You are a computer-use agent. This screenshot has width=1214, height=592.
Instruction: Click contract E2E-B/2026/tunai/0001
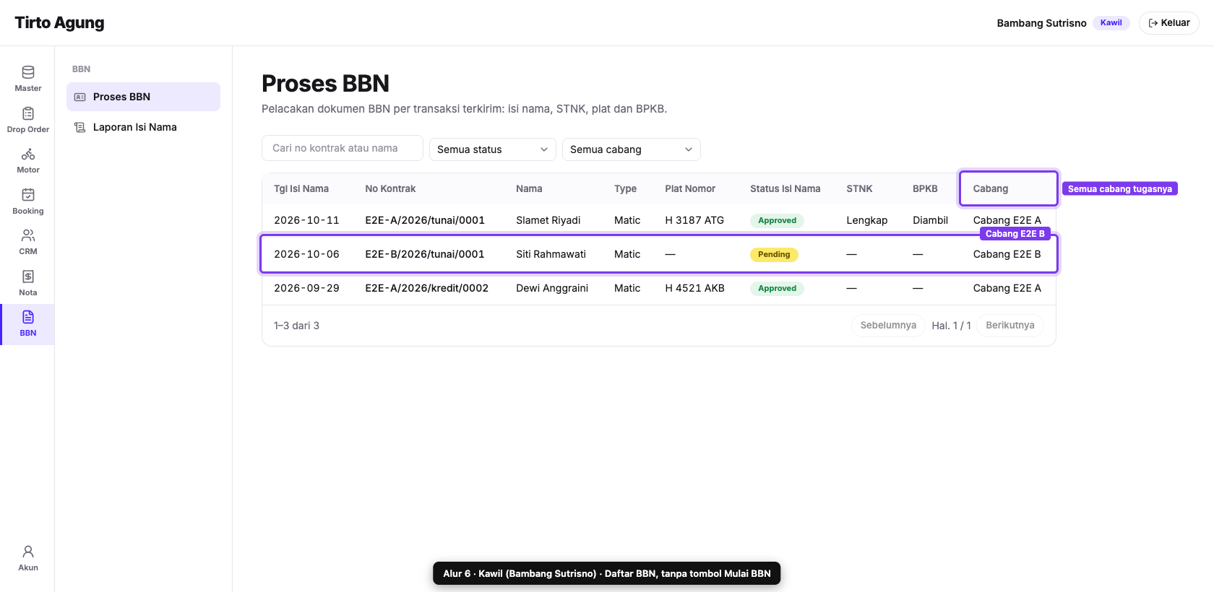(x=425, y=254)
